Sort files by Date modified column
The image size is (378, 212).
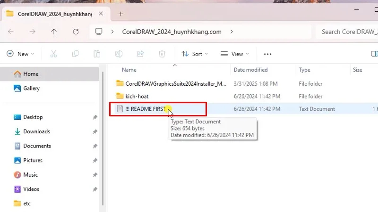pyautogui.click(x=250, y=70)
